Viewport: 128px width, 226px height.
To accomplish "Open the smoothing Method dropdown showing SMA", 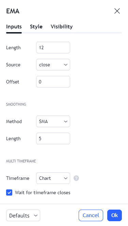I will click(x=53, y=121).
